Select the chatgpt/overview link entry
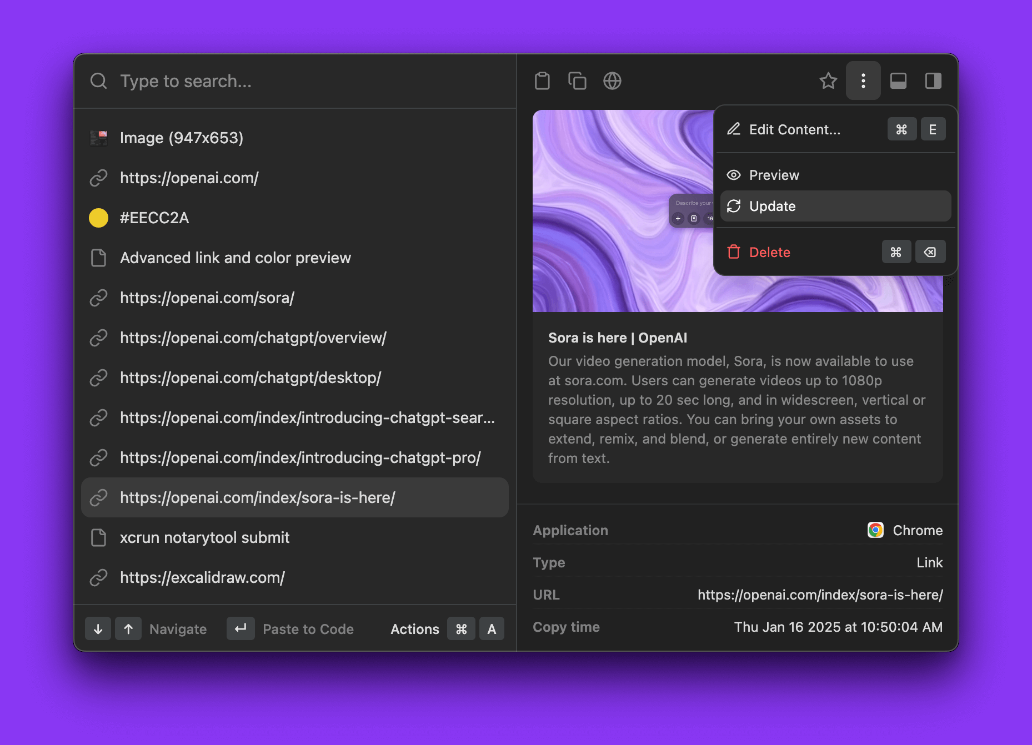Image resolution: width=1032 pixels, height=745 pixels. tap(295, 338)
